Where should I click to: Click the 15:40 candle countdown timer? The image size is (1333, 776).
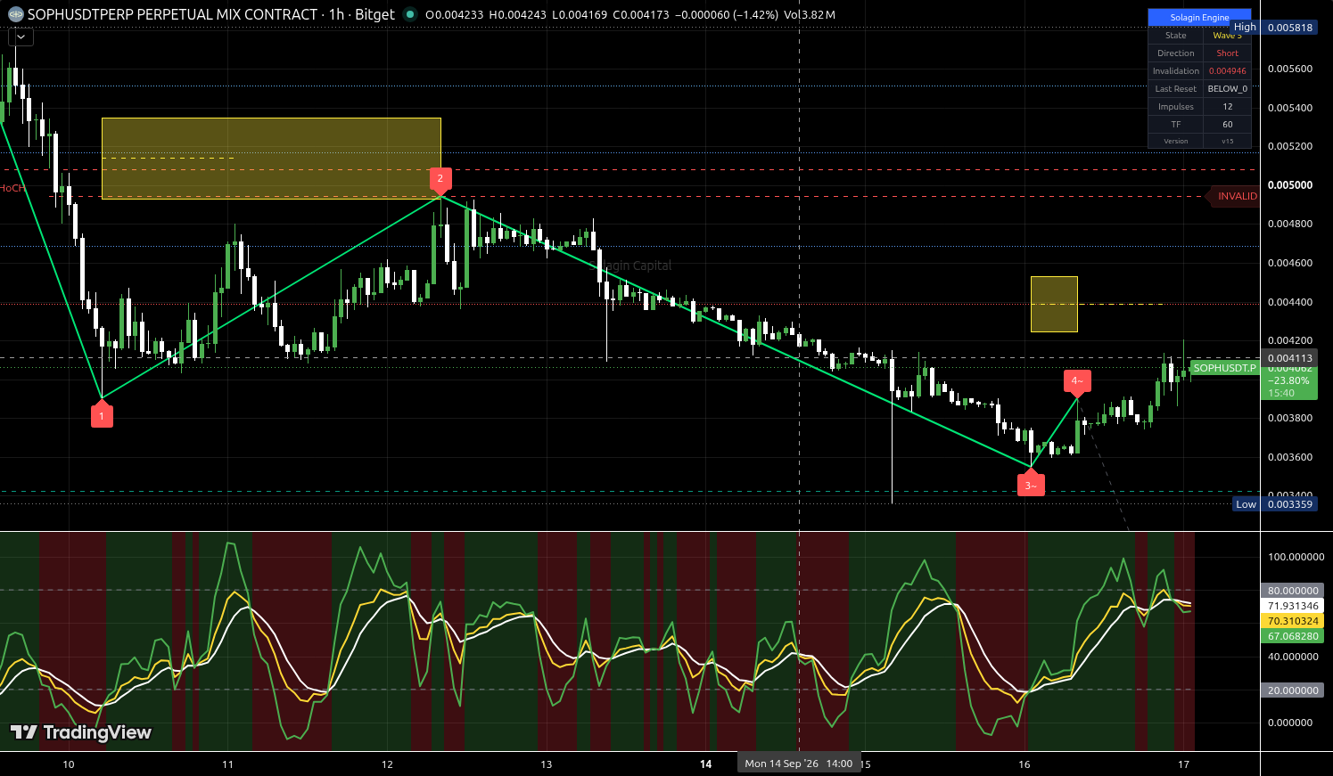[1281, 393]
